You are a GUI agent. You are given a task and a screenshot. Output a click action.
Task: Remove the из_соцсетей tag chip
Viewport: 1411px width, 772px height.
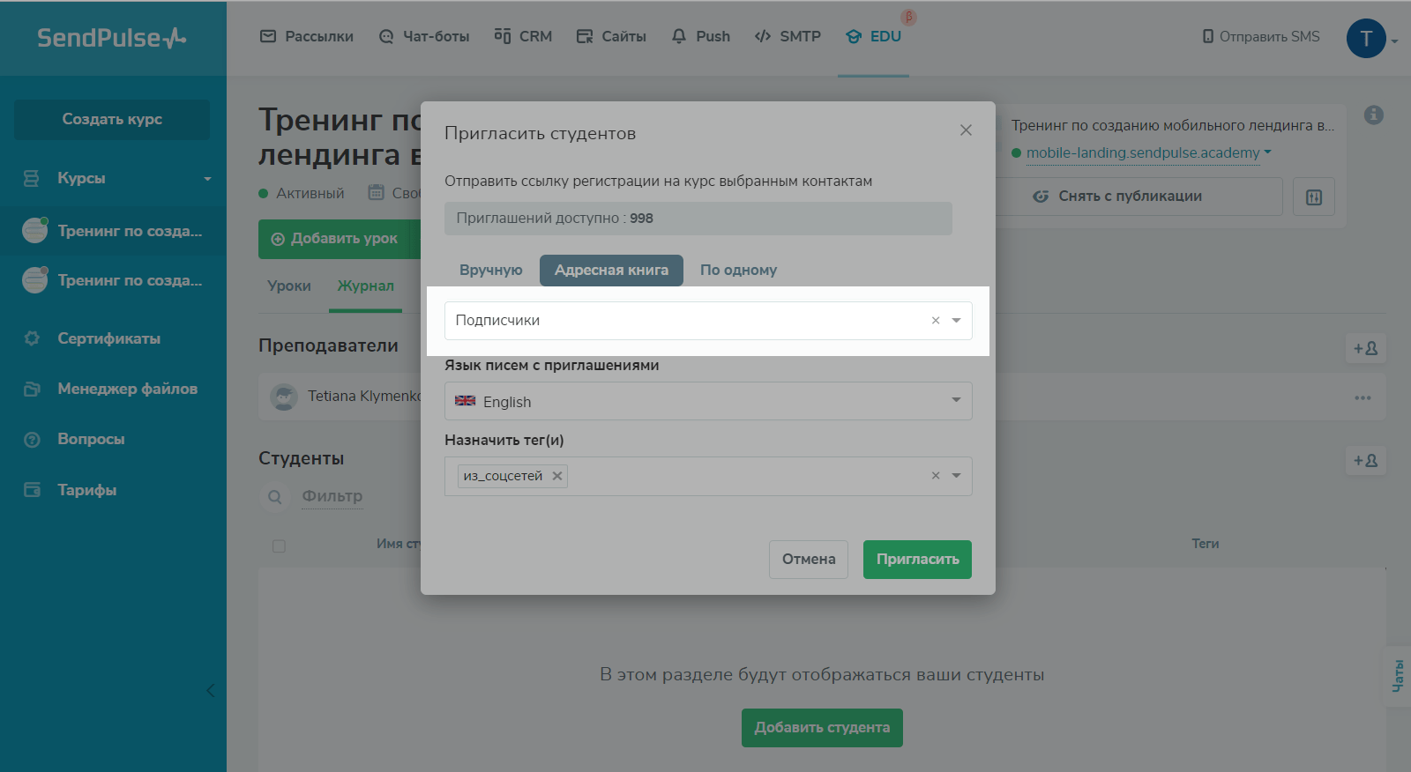(x=556, y=476)
